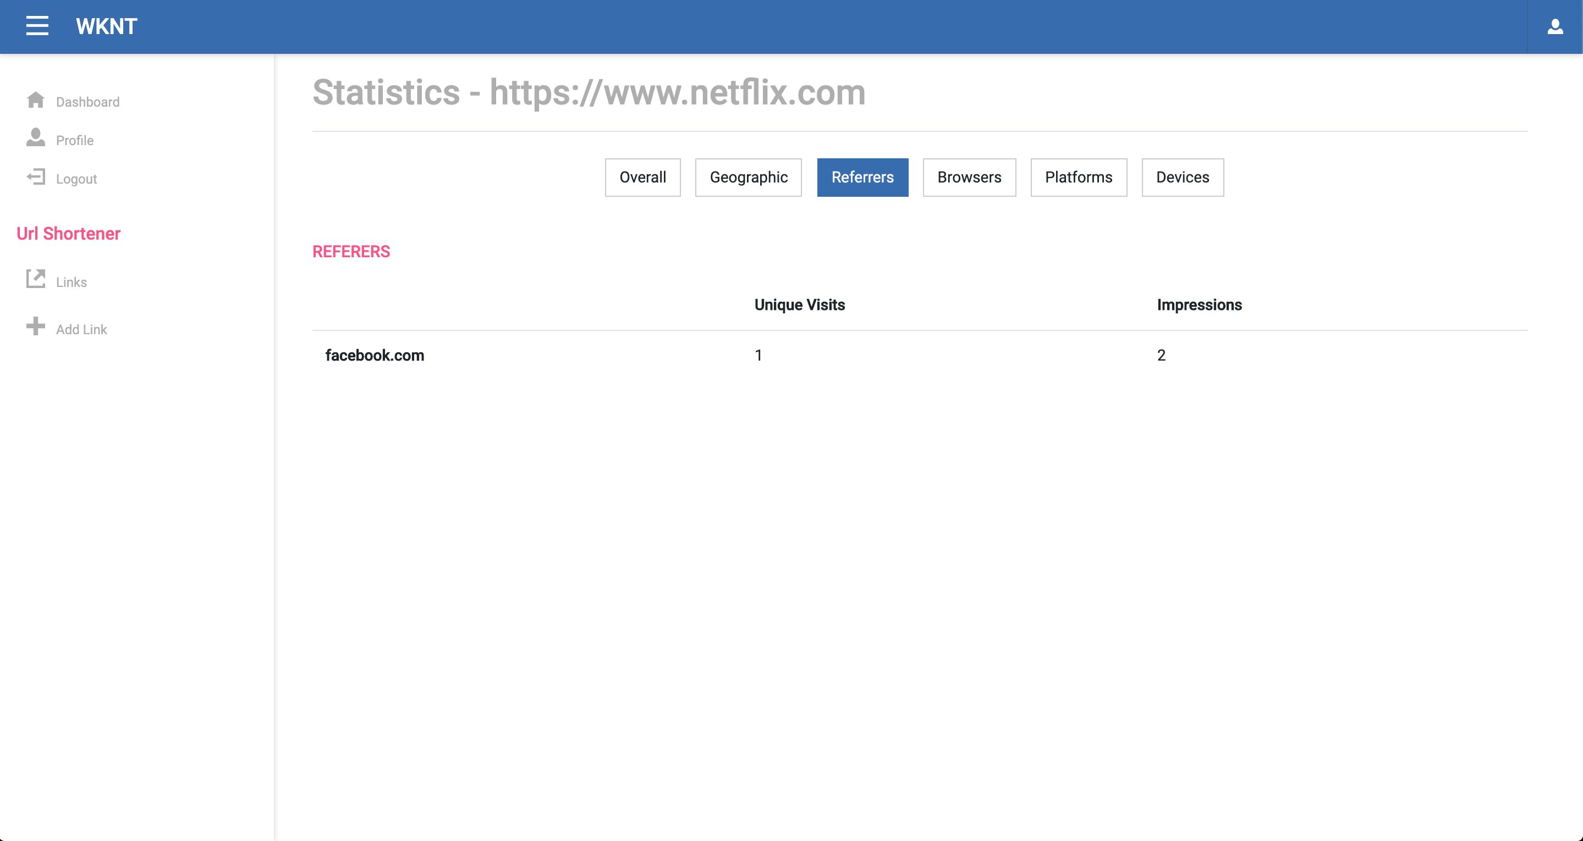The width and height of the screenshot is (1583, 841).
Task: Click the Profile person icon
Action: (36, 137)
